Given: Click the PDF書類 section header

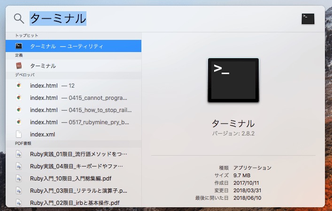Looking at the screenshot, I should [23, 143].
